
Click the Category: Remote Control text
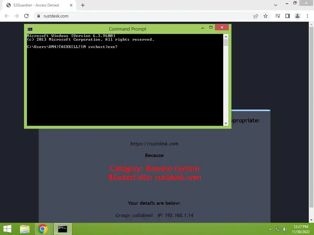155,169
